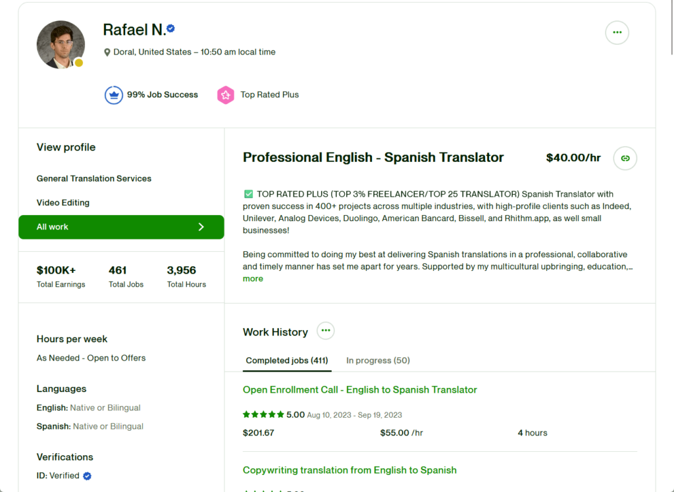
Task: Click the Job Success crown badge icon
Action: (114, 95)
